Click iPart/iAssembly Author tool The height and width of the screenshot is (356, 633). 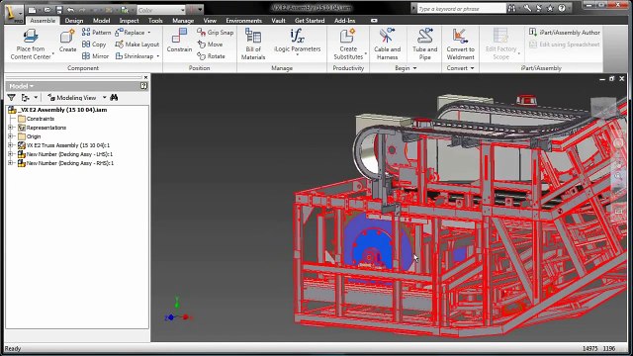[565, 32]
